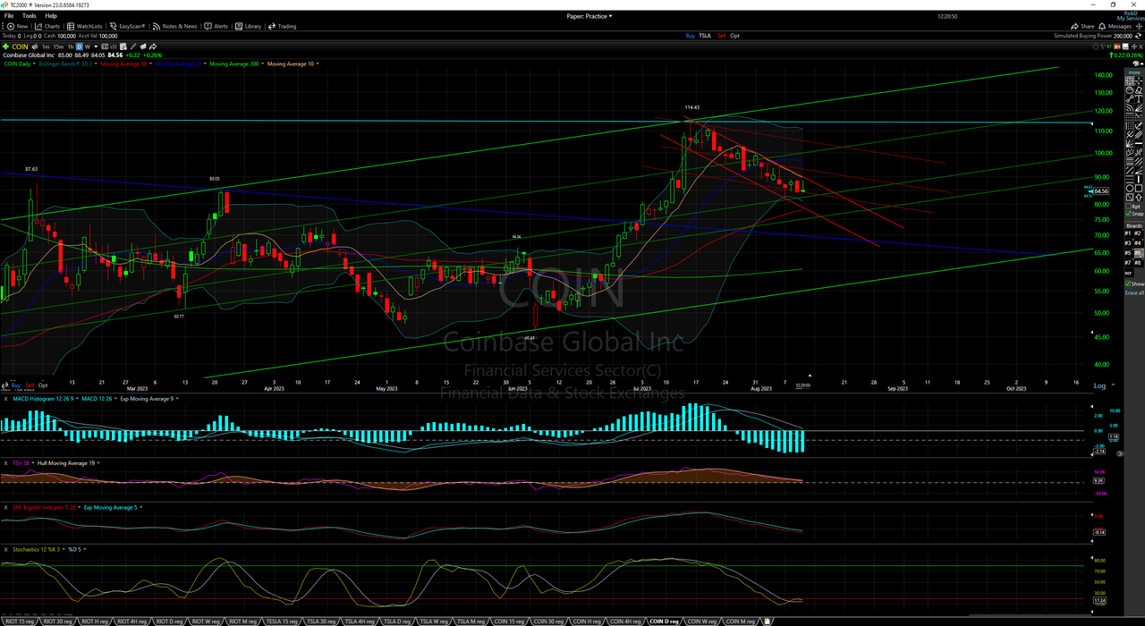Click the Opt button at top
Screen dimensions: 1145x626
click(734, 36)
